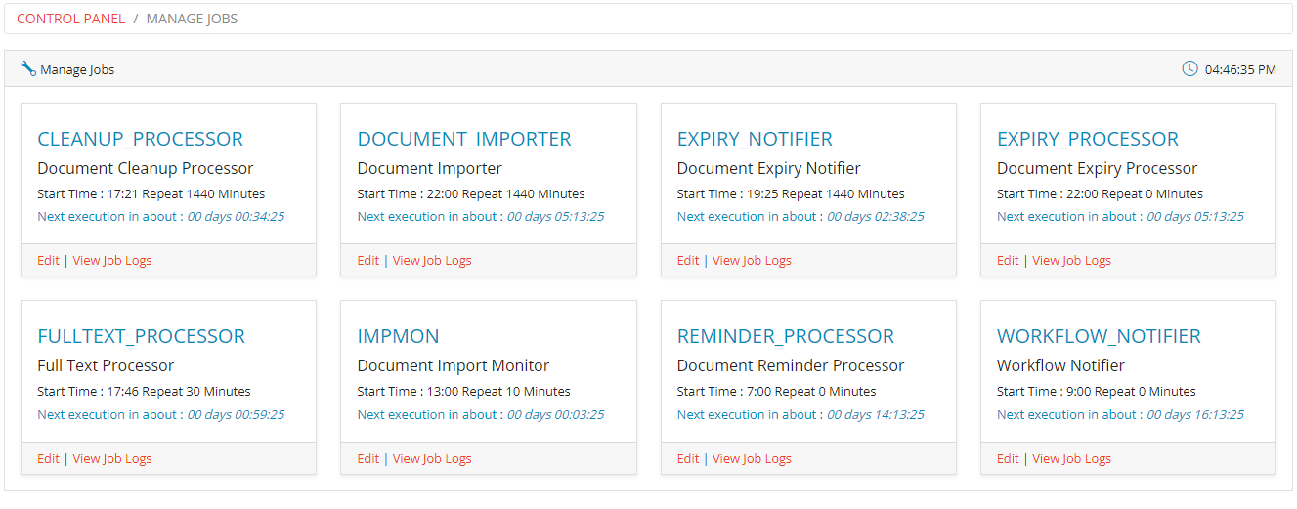View Job Logs for EXPIRY_PROCESSOR
This screenshot has width=1297, height=509.
click(x=1072, y=260)
